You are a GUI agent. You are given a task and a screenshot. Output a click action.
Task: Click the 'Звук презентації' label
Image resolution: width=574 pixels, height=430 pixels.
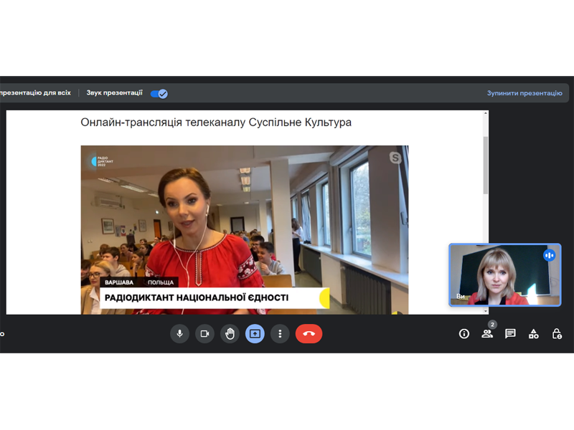[x=114, y=93]
